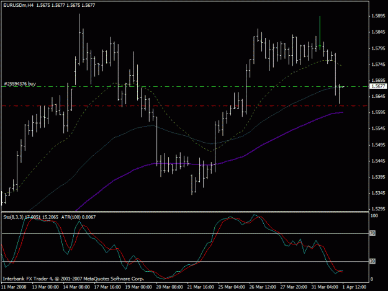Select the green dashed buy order line

coord(184,87)
